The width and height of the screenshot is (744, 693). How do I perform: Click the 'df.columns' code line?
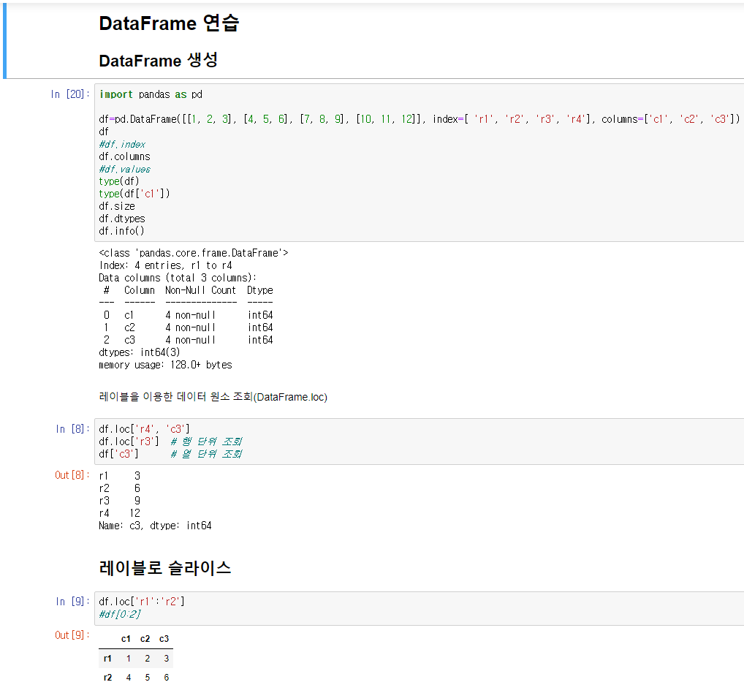pos(124,156)
